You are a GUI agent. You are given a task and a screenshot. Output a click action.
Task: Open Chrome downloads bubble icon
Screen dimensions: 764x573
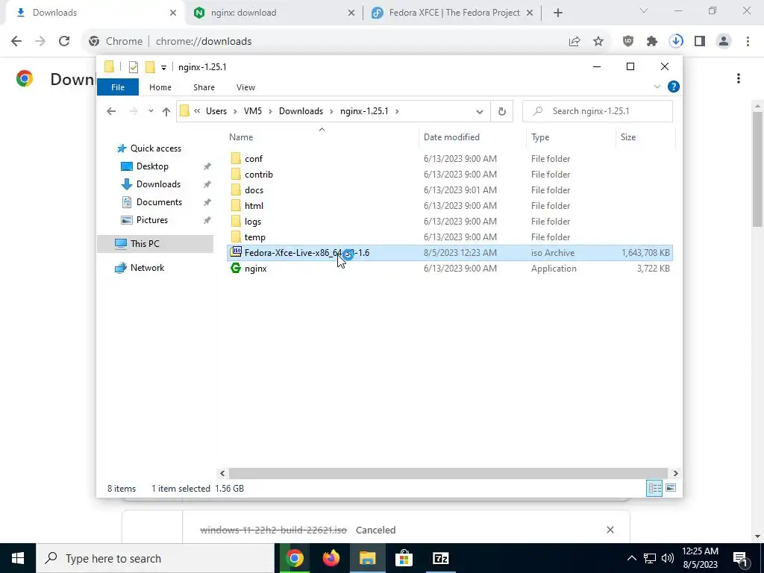[676, 42]
